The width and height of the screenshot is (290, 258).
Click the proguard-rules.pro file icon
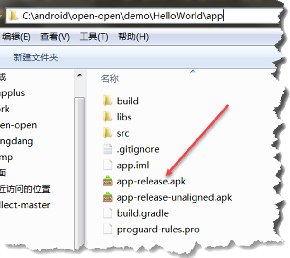point(108,229)
